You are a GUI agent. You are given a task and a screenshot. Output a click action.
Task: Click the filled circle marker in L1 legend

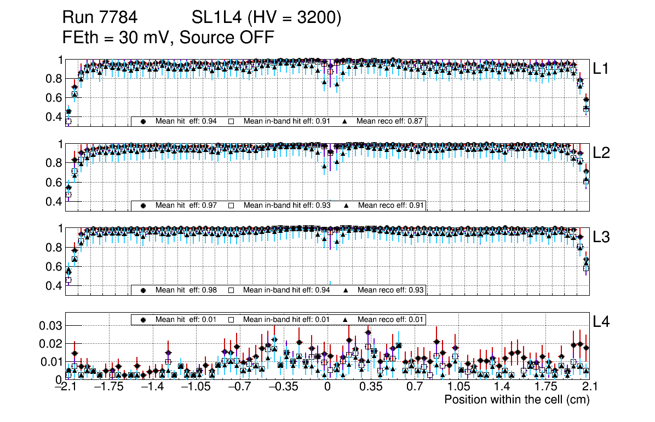(x=143, y=121)
